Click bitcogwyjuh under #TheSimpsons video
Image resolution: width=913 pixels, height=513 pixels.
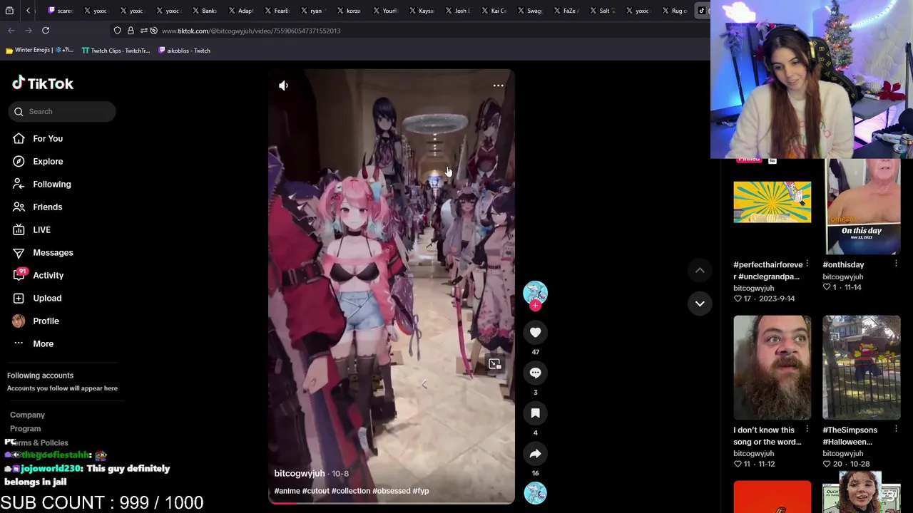point(842,453)
